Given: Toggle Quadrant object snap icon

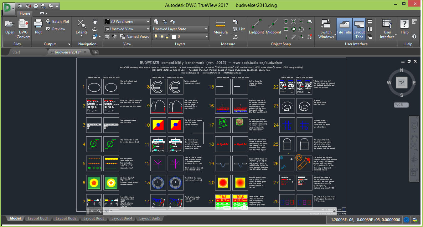Looking at the screenshot, I should coord(293,29).
